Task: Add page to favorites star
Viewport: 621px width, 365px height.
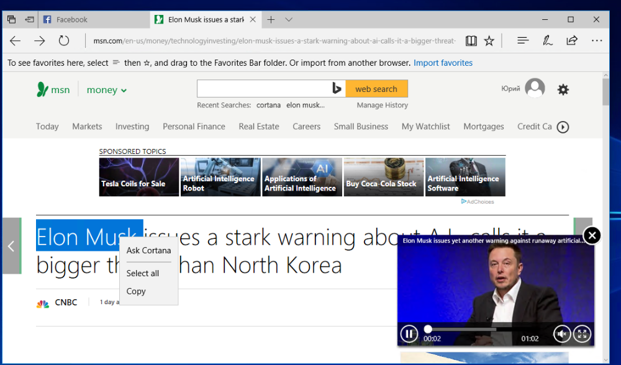Action: pyautogui.click(x=489, y=41)
